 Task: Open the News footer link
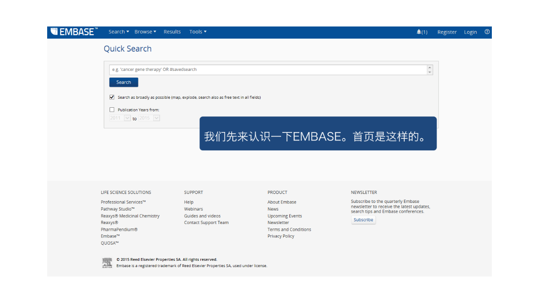pos(273,209)
